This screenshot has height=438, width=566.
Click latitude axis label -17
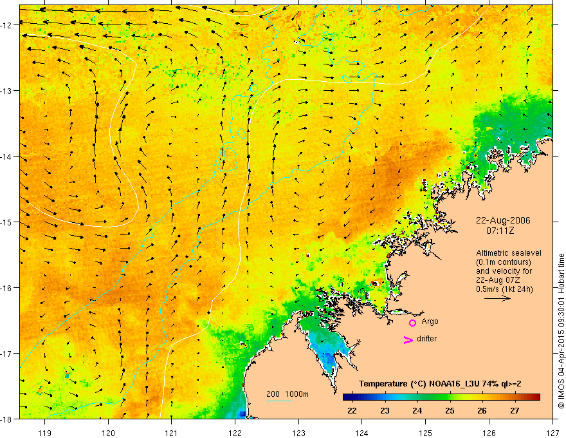tap(7, 354)
